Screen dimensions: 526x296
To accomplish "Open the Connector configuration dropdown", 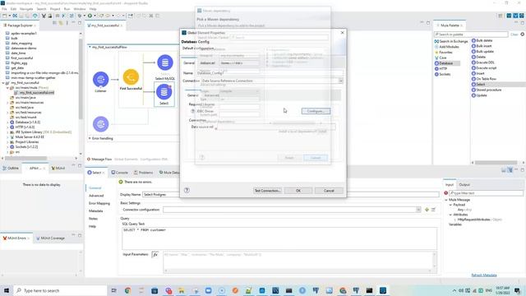I will (x=418, y=210).
